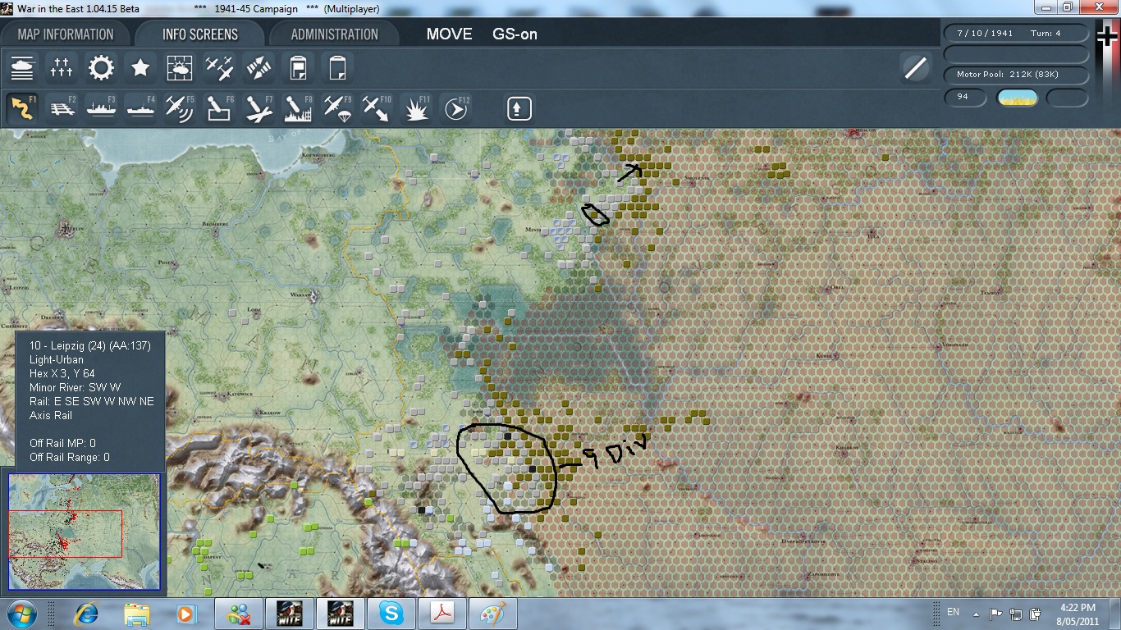Open the weather map icon screen
Screen dimensions: 1121x630
click(180, 67)
